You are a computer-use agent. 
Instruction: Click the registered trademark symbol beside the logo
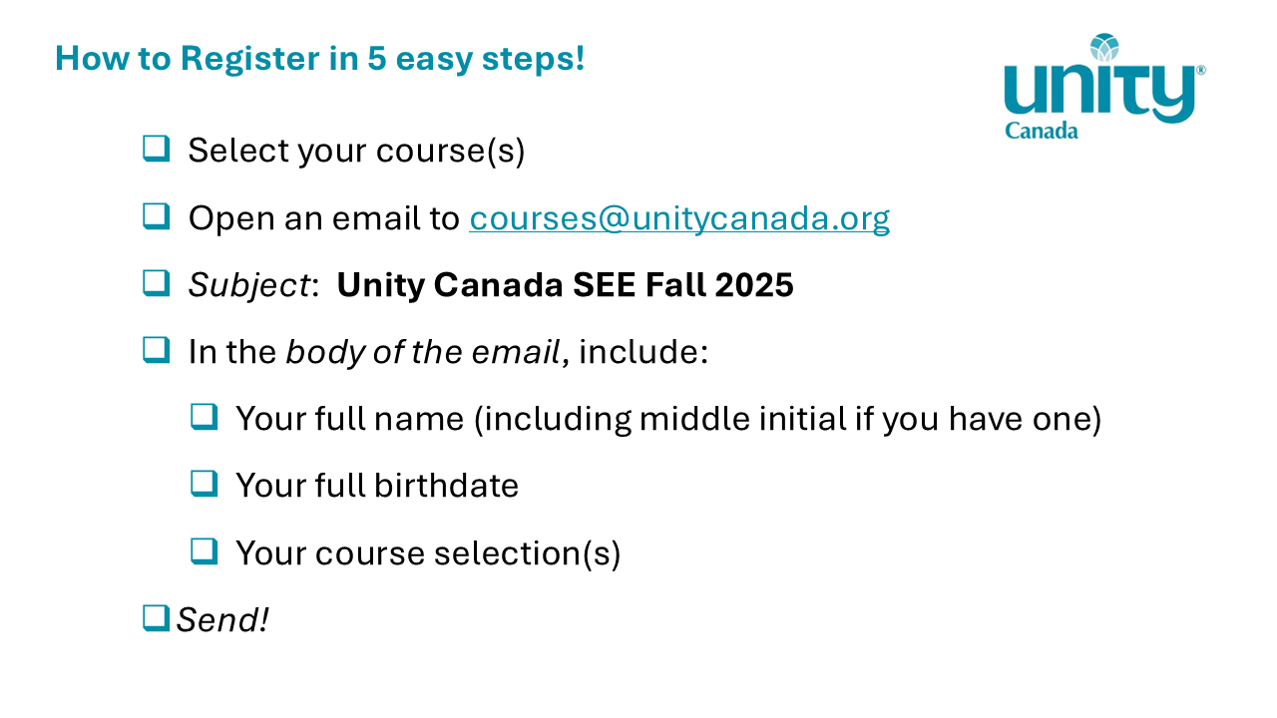point(1200,71)
